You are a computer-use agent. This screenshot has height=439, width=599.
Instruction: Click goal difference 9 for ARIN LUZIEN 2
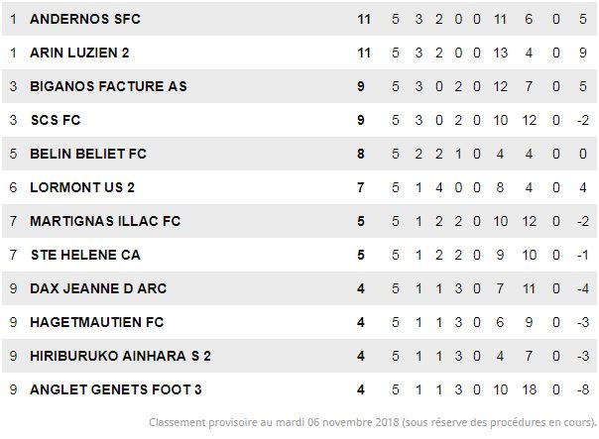point(583,53)
